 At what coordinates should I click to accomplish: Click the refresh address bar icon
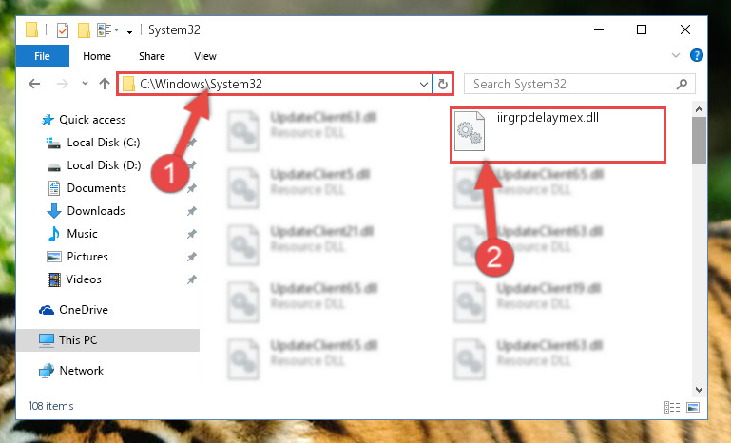click(x=442, y=84)
